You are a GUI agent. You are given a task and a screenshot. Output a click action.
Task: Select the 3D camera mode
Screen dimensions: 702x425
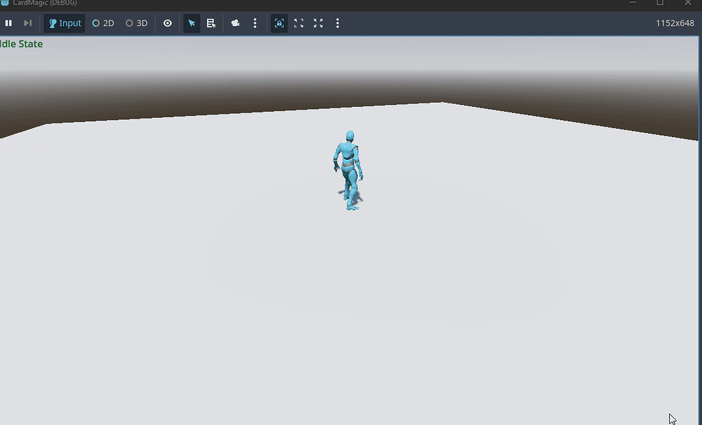point(136,23)
